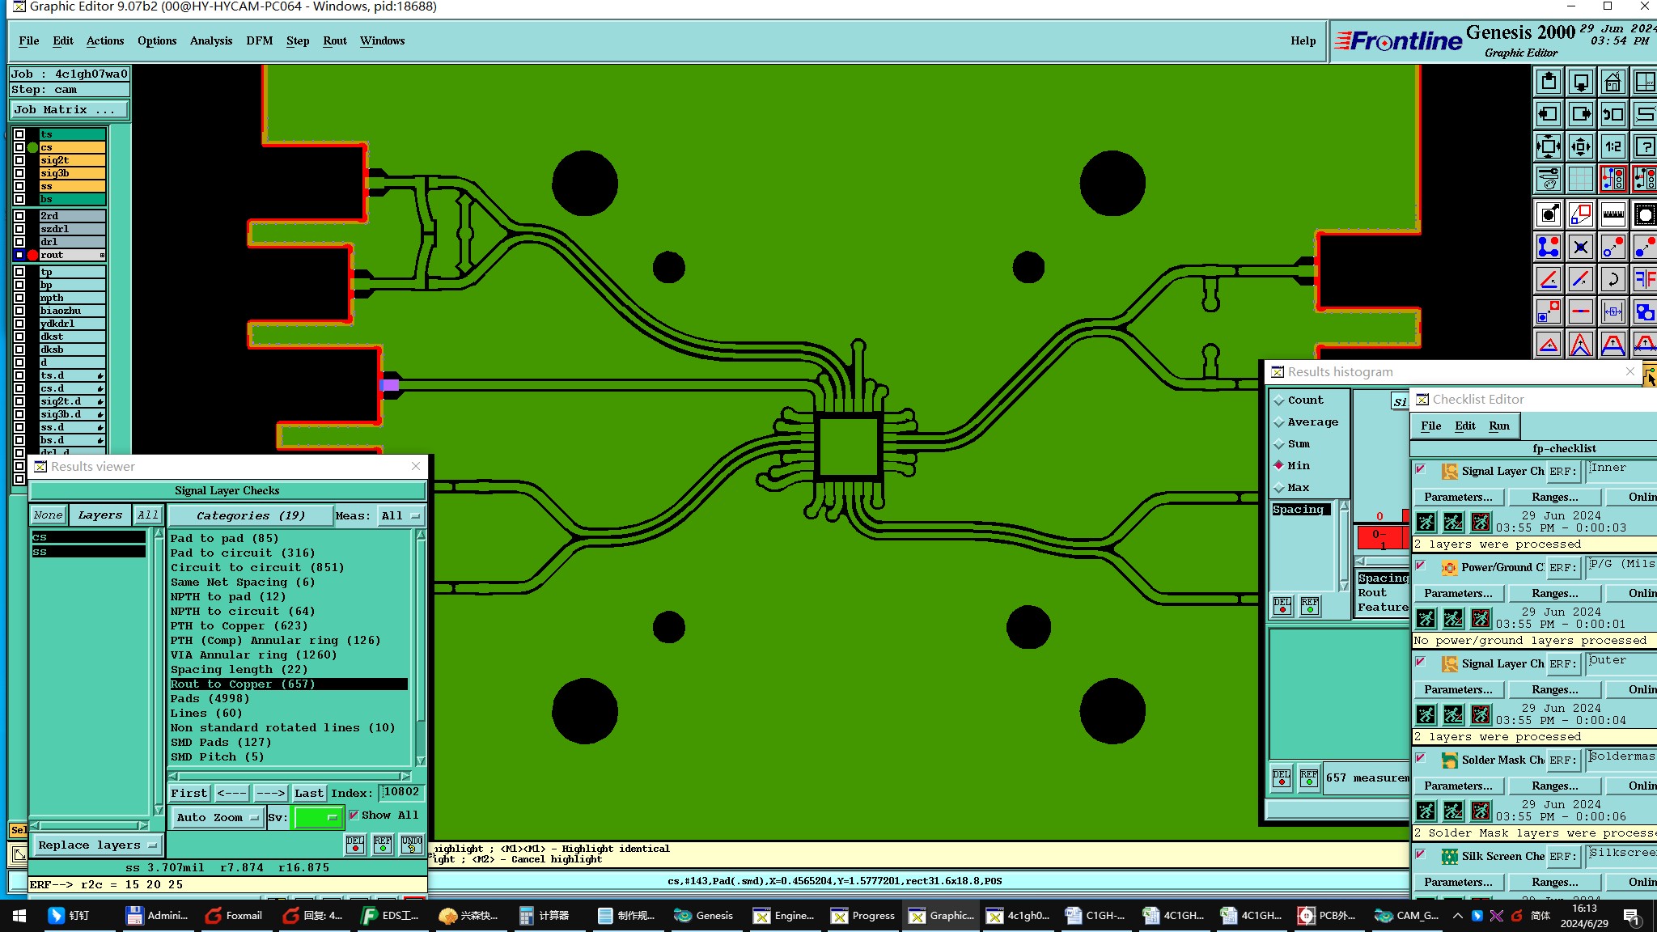Open the wrench and palette tools icon
Screen dimensions: 1657x932
[x=1548, y=179]
